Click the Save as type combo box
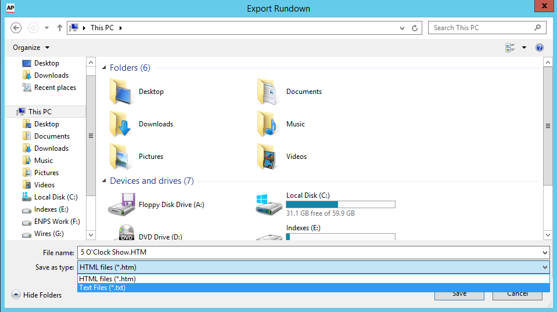 click(x=313, y=267)
